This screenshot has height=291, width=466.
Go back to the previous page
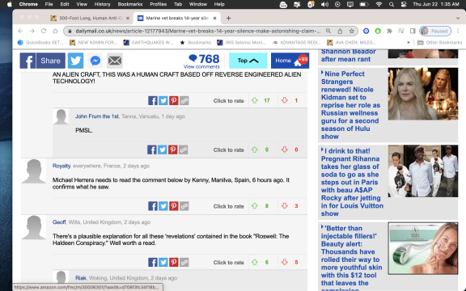point(20,31)
